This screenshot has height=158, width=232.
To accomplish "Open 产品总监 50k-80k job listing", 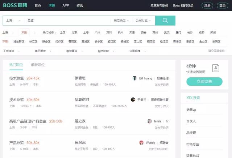I will pyautogui.click(x=16, y=143).
